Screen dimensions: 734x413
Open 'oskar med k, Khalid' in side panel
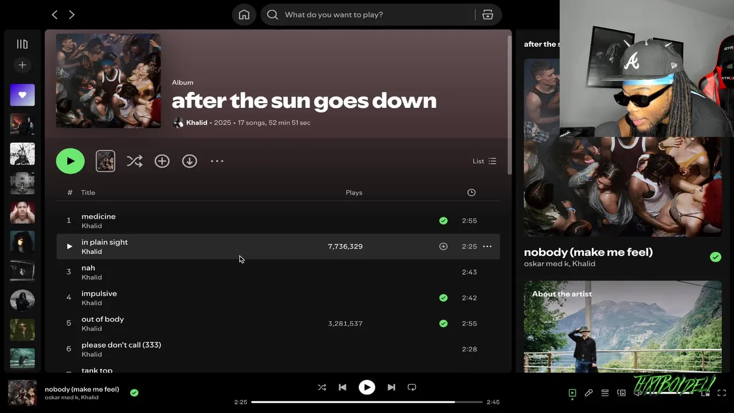click(560, 264)
